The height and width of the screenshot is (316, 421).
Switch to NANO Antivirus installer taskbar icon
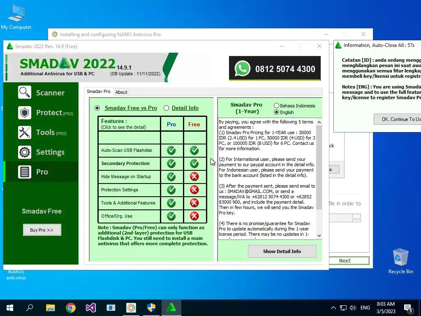pyautogui.click(x=131, y=308)
